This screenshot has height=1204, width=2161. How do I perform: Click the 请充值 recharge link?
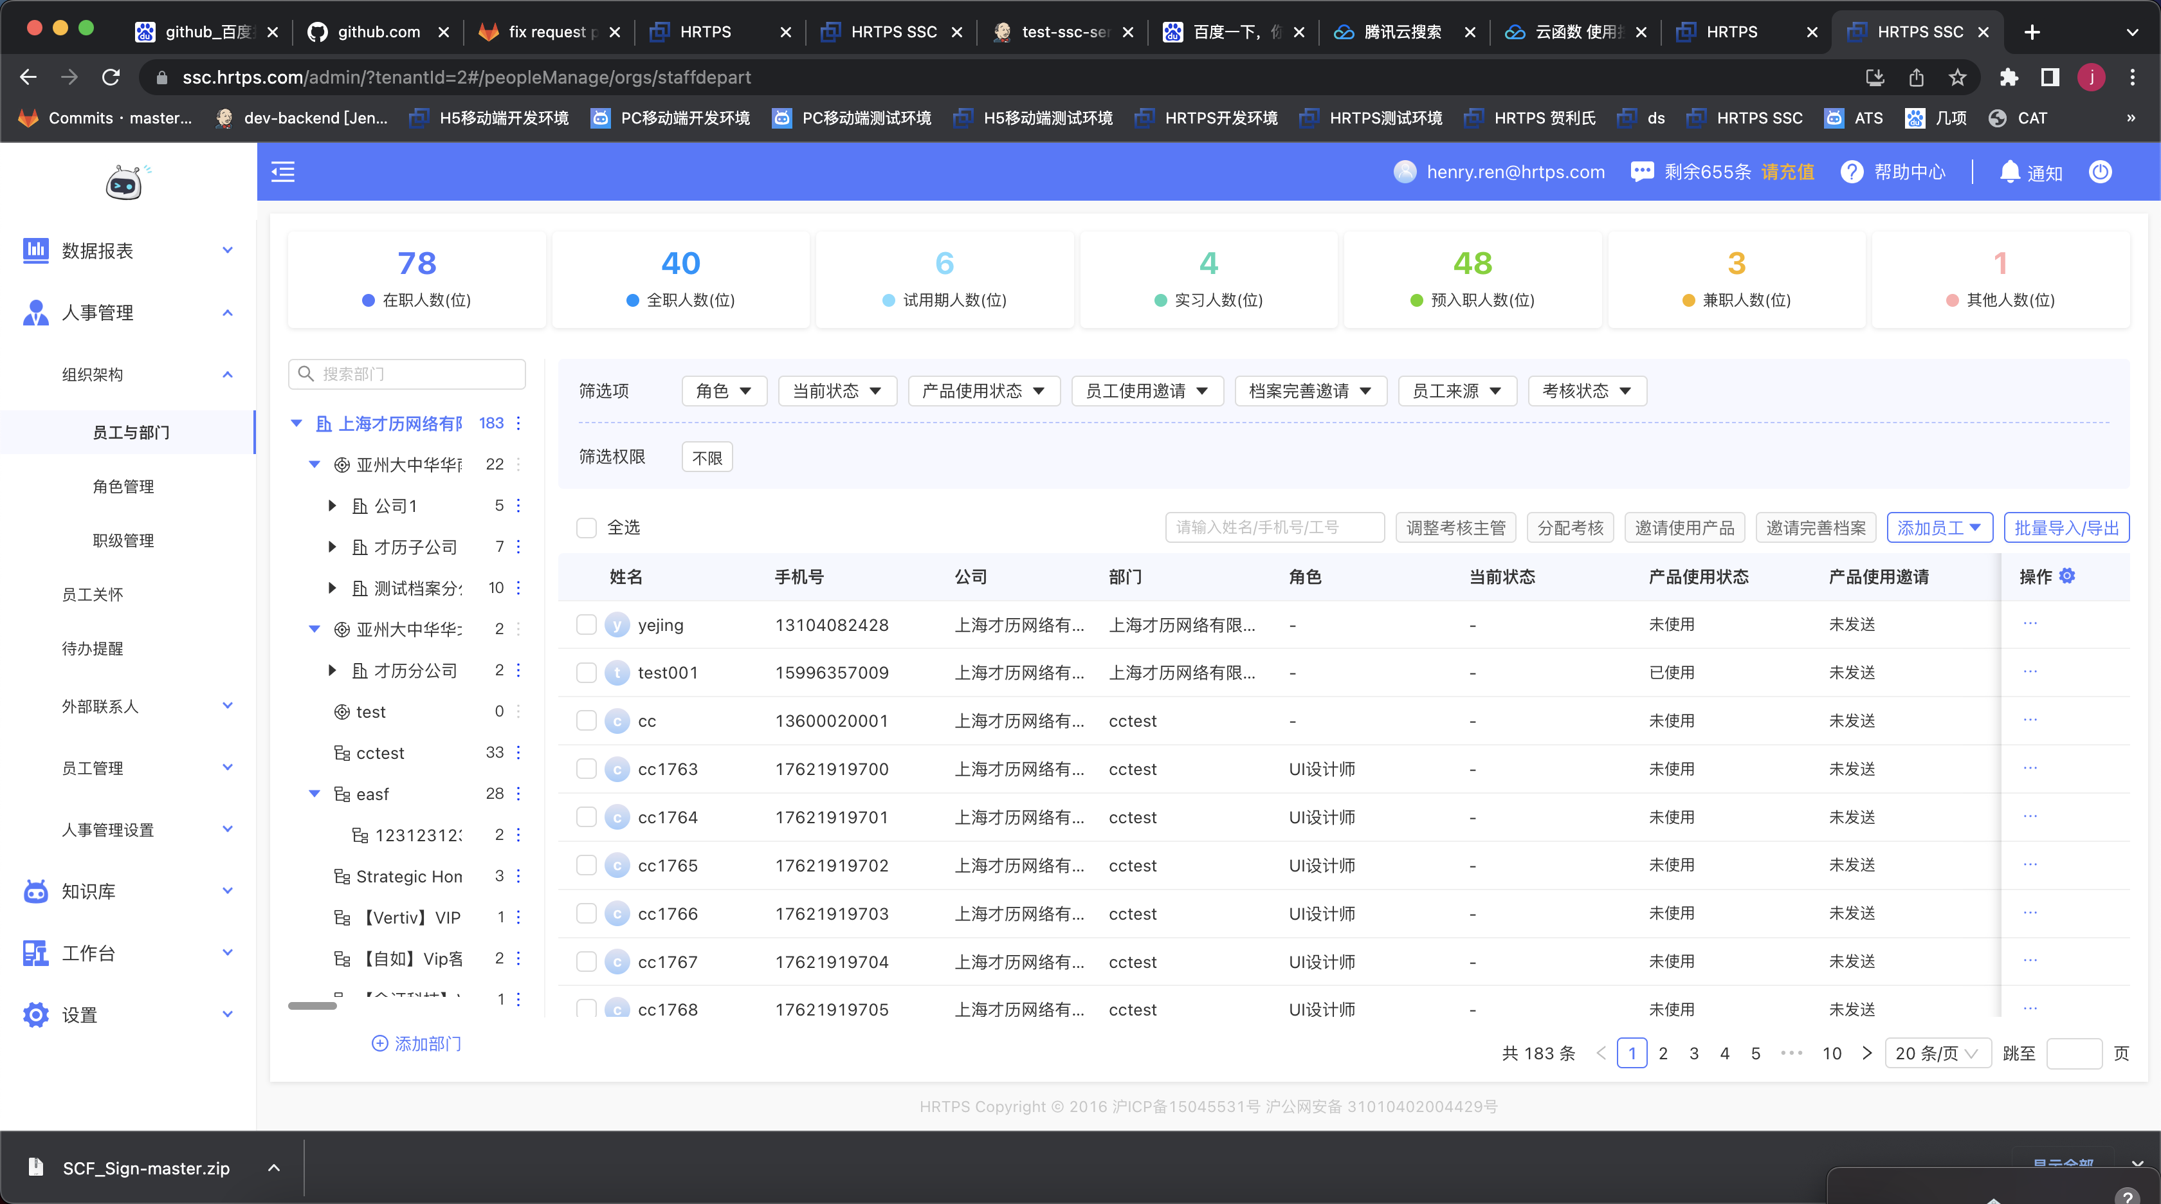[x=1787, y=172]
